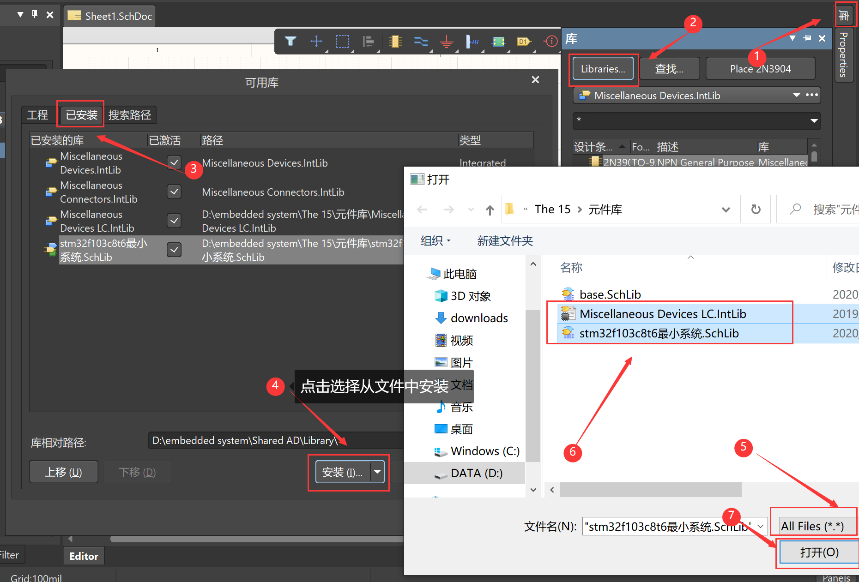
Task: Select the Place Wire tool
Action: [x=421, y=42]
